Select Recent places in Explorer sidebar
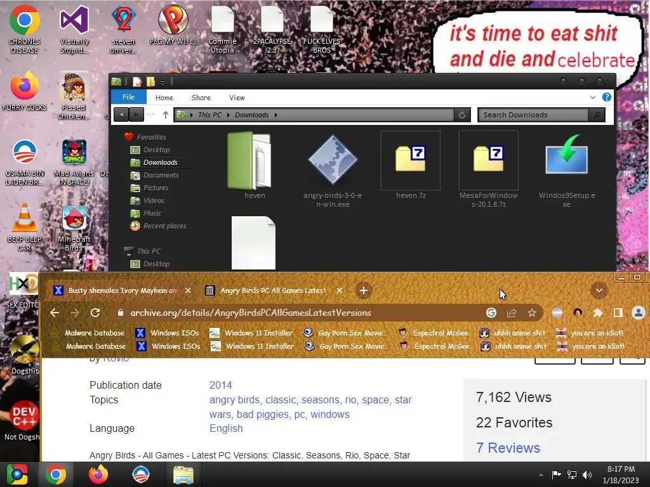This screenshot has height=487, width=650. tap(164, 226)
